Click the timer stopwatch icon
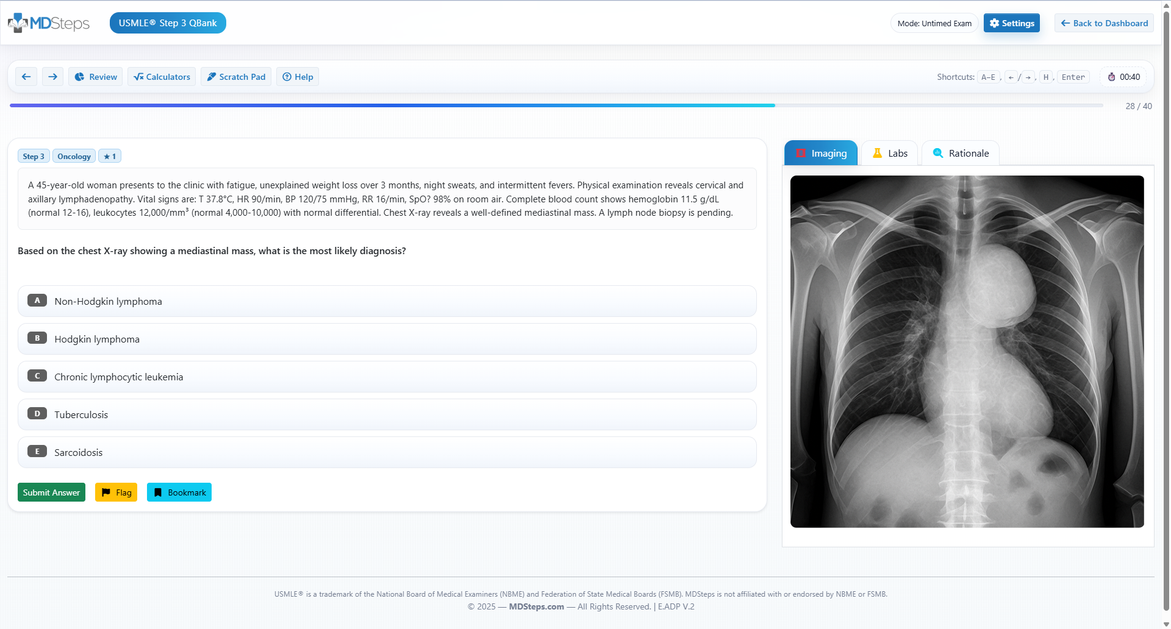1171x629 pixels. click(1111, 76)
